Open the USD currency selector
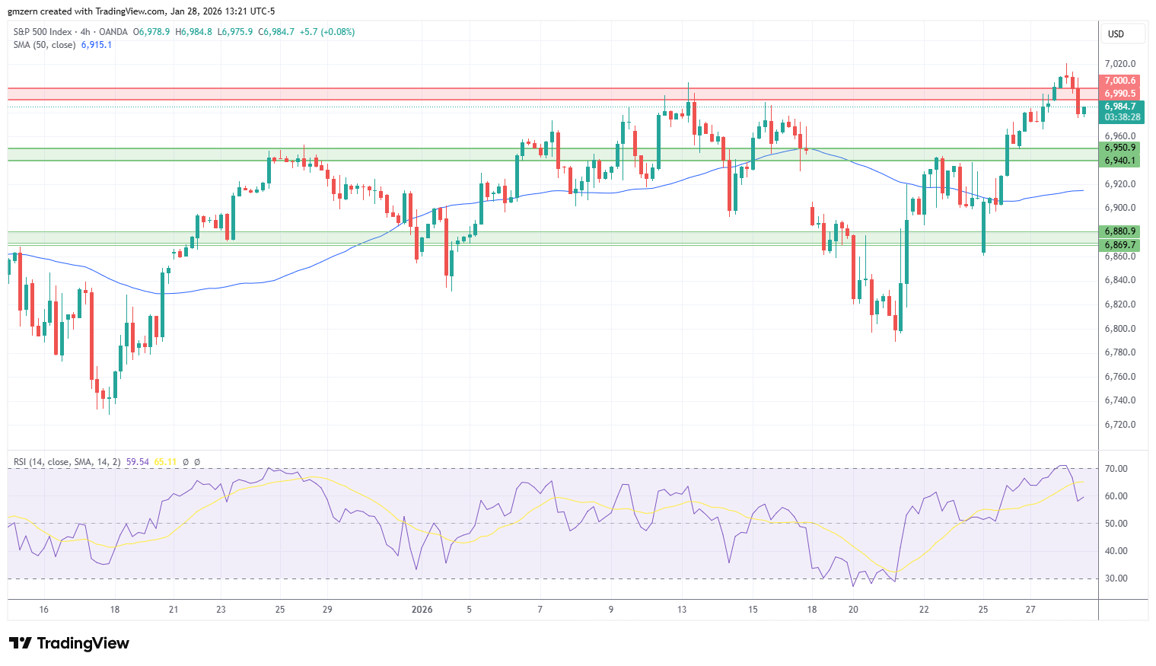The height and width of the screenshot is (666, 1156). click(1123, 34)
